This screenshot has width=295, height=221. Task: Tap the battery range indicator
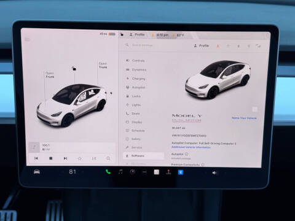108,34
